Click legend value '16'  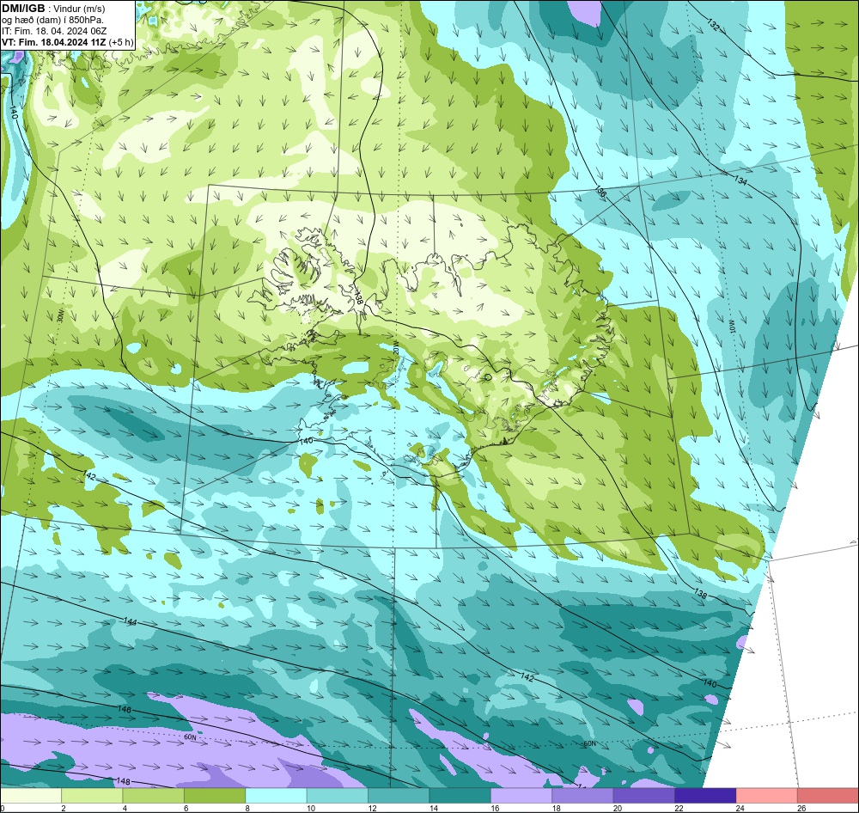(495, 808)
